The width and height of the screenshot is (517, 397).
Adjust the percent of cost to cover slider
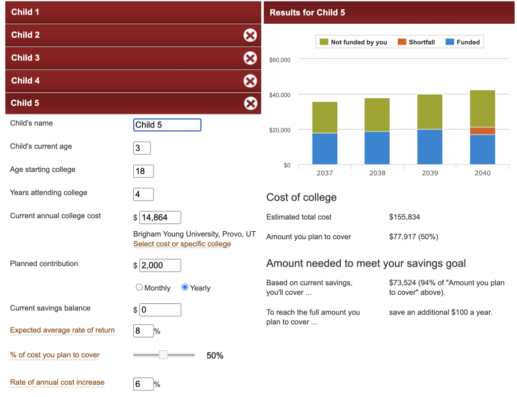click(163, 355)
